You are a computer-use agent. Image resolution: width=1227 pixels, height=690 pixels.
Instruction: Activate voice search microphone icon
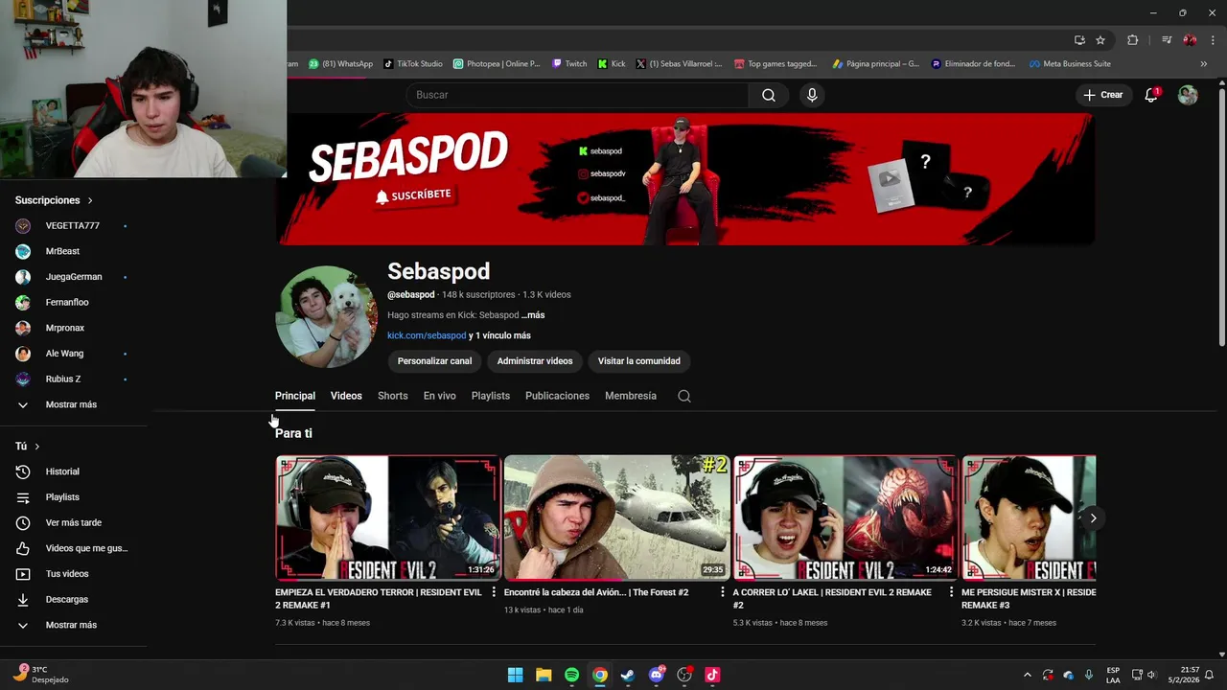click(x=812, y=95)
